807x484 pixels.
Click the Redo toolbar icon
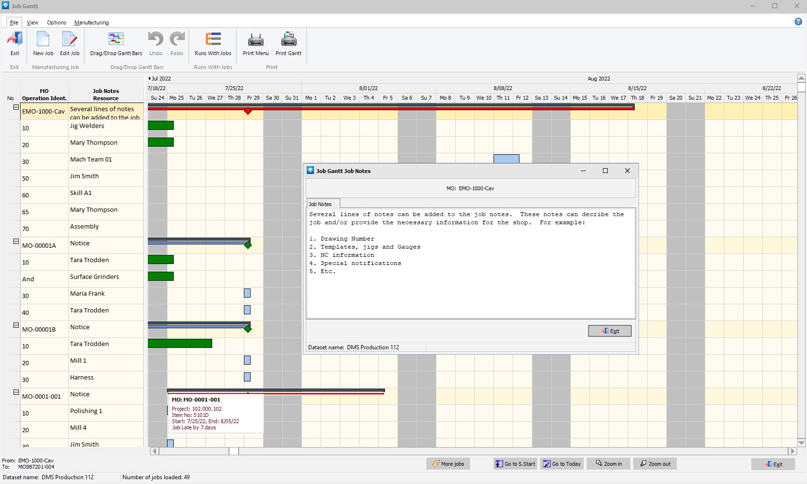coord(177,44)
